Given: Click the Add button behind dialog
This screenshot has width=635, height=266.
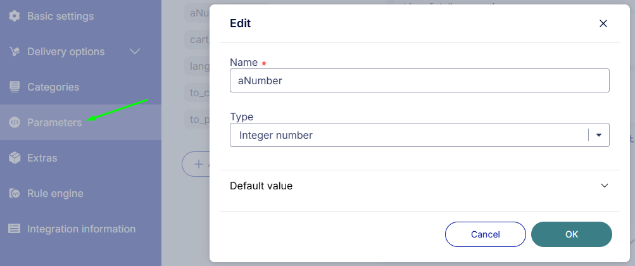Looking at the screenshot, I should (x=196, y=164).
